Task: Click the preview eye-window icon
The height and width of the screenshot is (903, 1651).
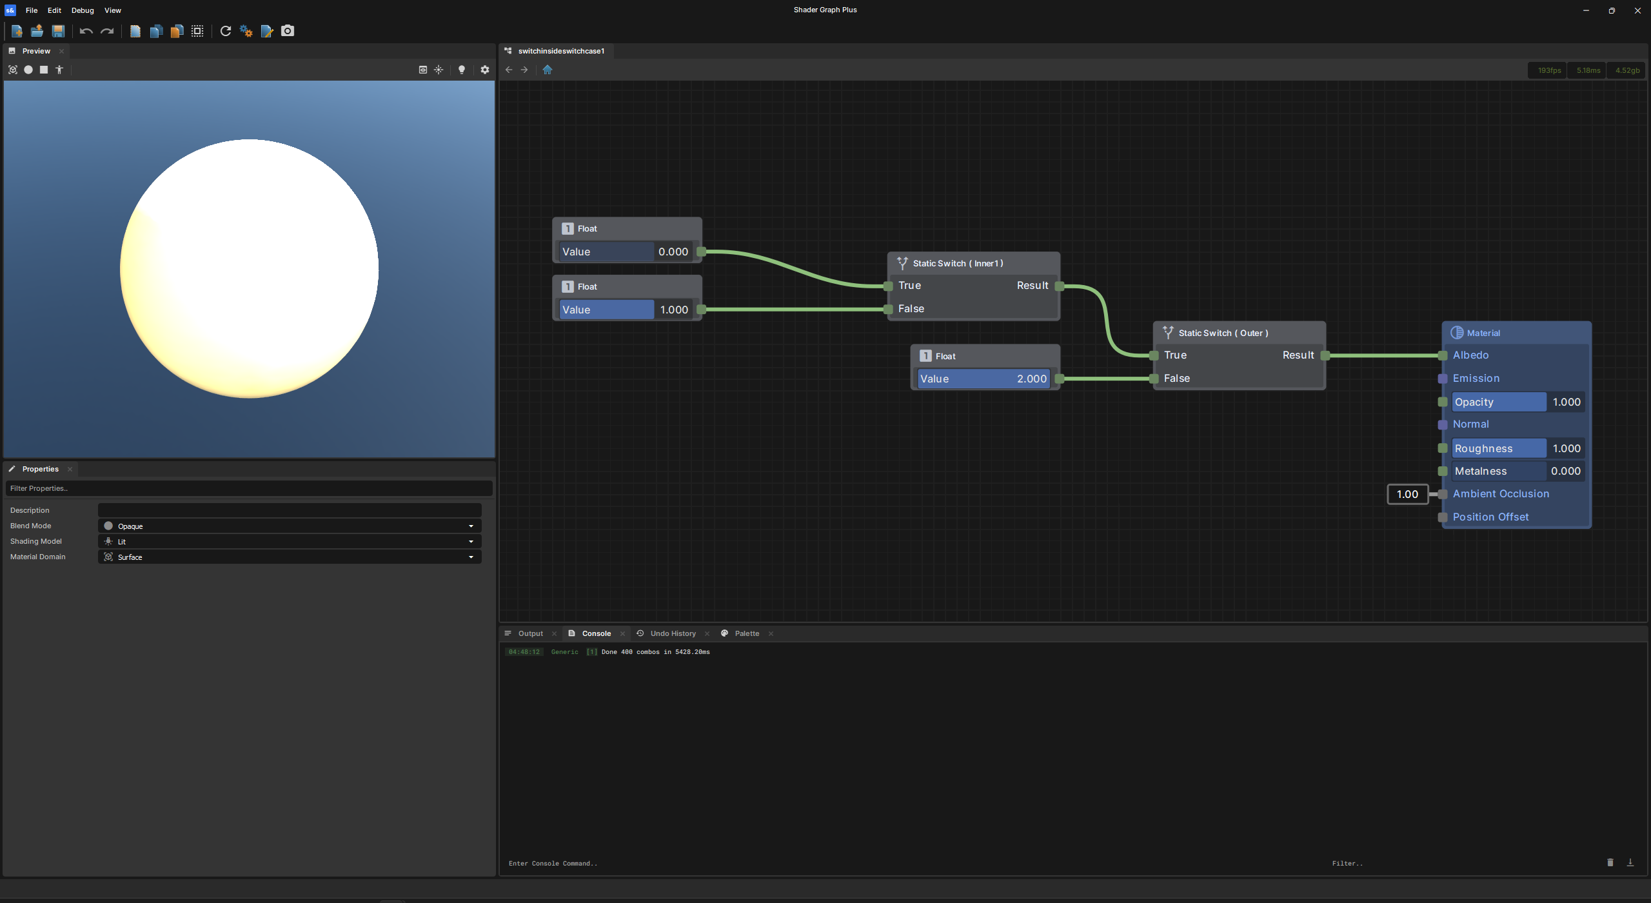Action: click(423, 70)
